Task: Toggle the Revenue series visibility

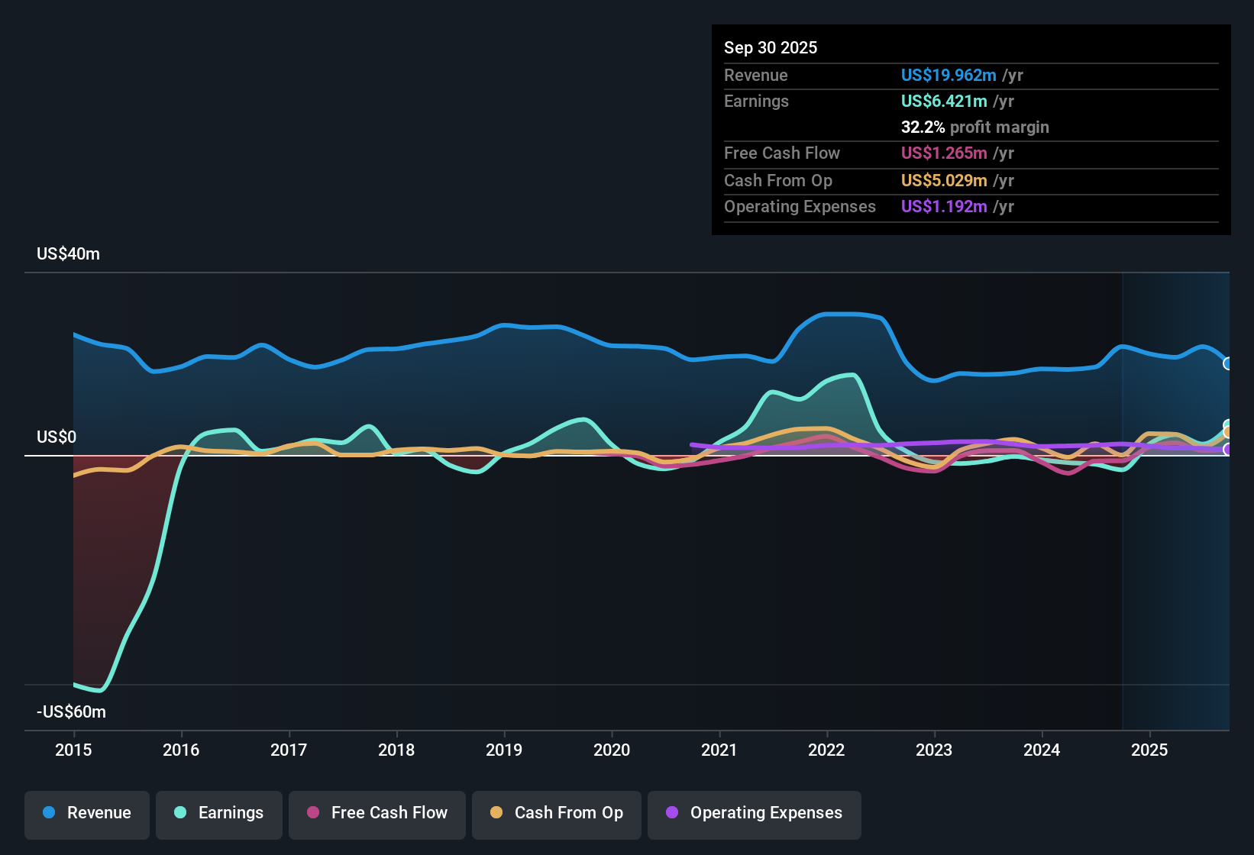Action: 86,813
